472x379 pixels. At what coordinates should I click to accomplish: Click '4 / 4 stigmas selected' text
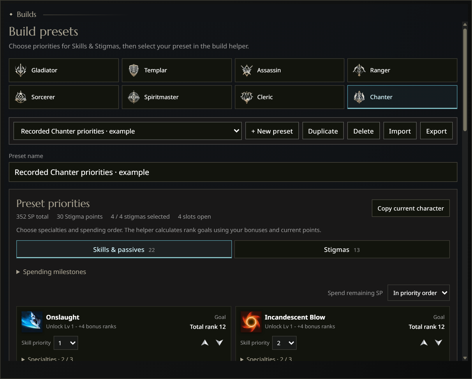coord(140,217)
